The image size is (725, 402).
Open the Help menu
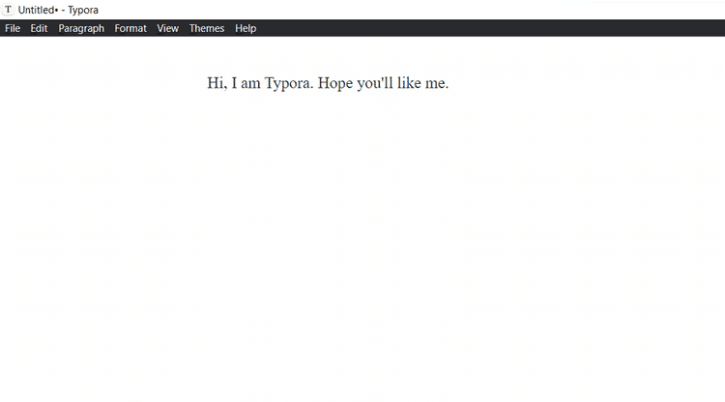[x=246, y=28]
